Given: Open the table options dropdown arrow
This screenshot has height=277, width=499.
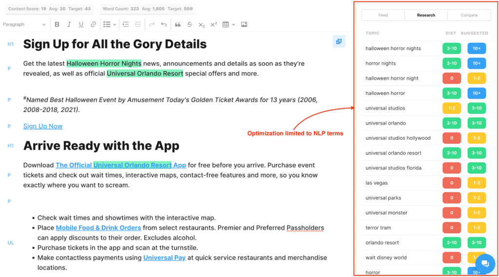Looking at the screenshot, I should point(233,24).
